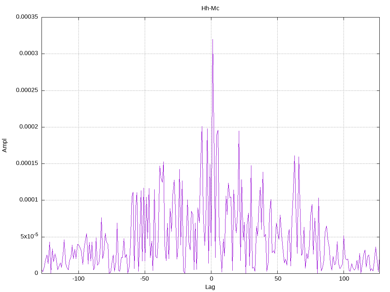Click the 0.00015 y-axis tick label
The width and height of the screenshot is (390, 292).
[x=27, y=163]
